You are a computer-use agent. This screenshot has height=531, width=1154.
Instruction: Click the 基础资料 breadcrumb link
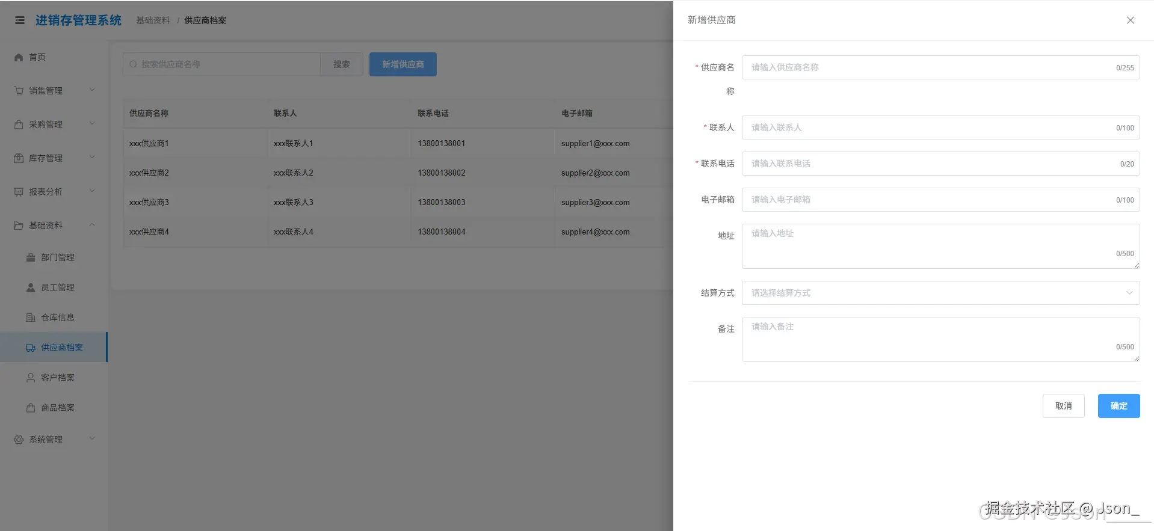point(153,20)
